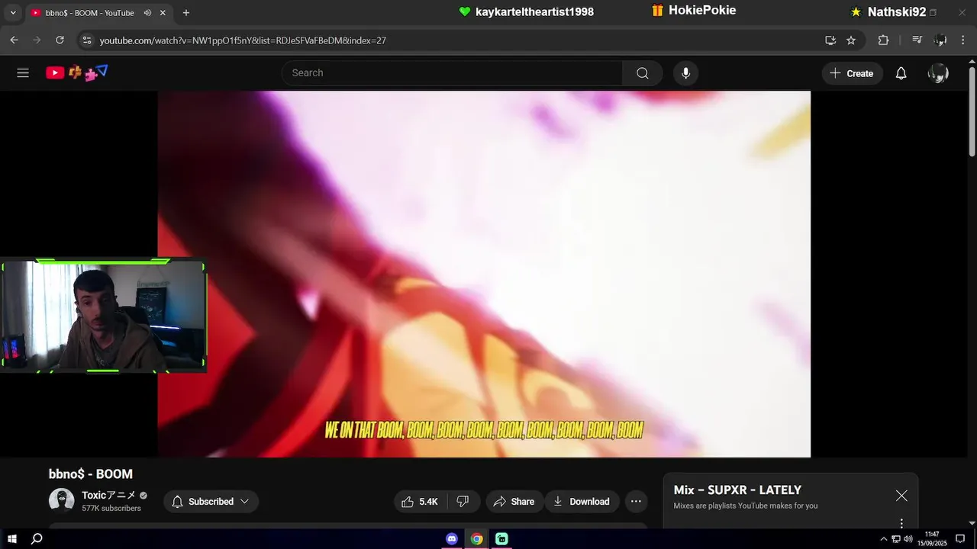Open the Toxicアニメ channel avatar
977x549 pixels.
tap(61, 500)
